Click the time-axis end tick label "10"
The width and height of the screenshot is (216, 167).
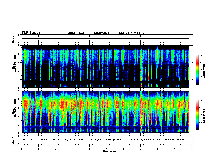(x=192, y=149)
